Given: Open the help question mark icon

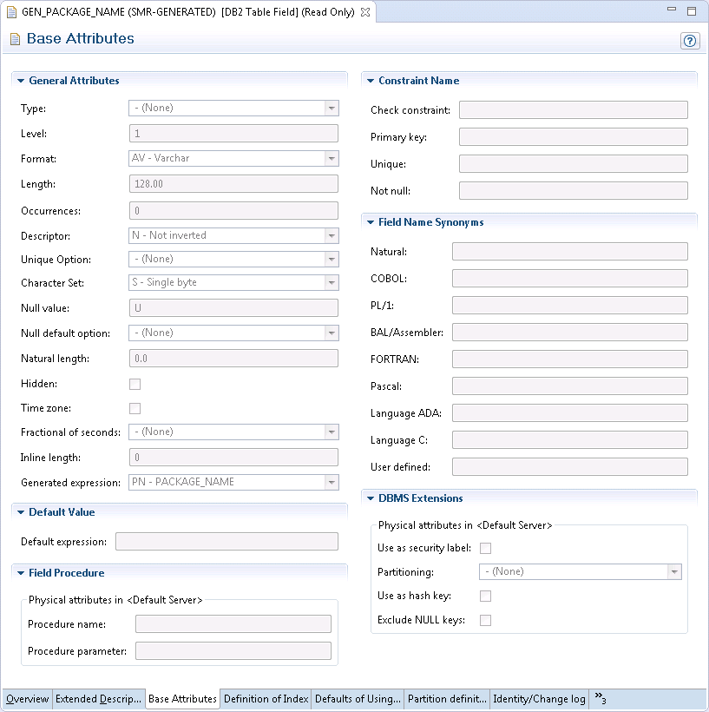Looking at the screenshot, I should [690, 41].
